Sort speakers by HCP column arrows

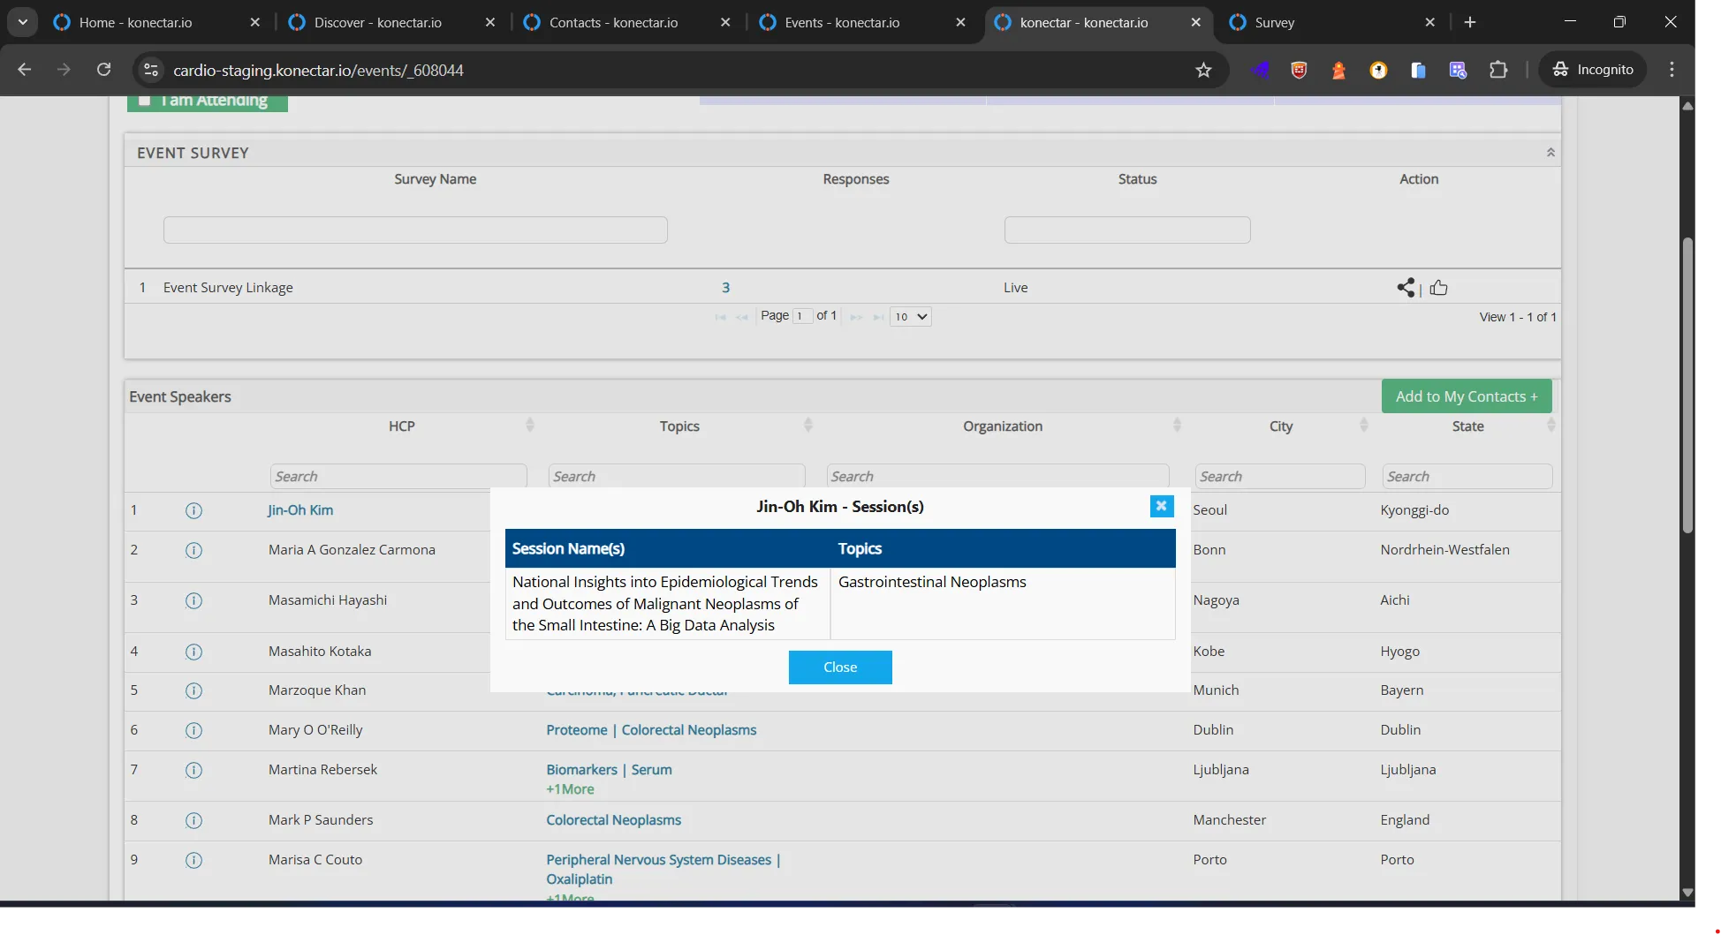(530, 426)
